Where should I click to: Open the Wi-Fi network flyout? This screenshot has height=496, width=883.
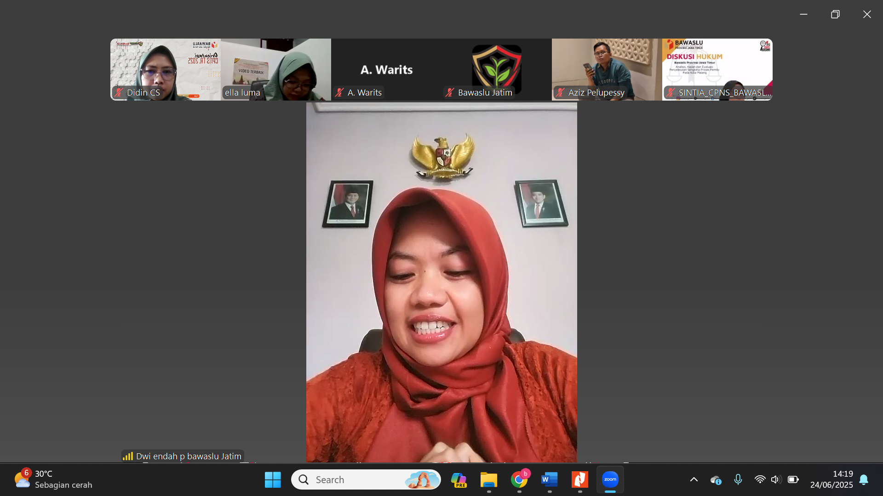[x=760, y=479]
